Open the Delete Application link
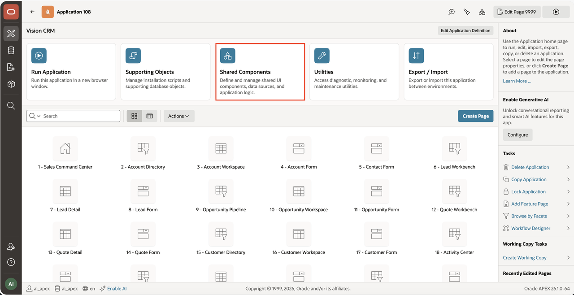Image resolution: width=574 pixels, height=295 pixels. [x=530, y=167]
